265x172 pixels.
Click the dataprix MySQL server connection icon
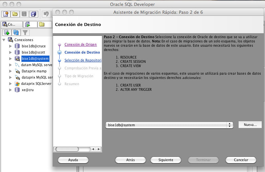coord(17,77)
